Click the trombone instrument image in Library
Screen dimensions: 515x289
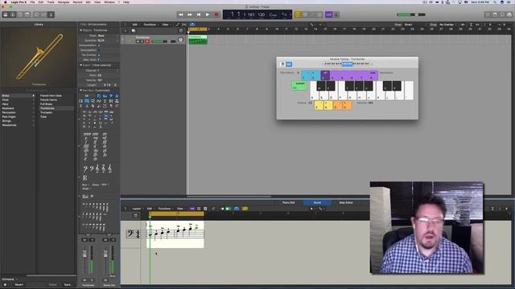click(x=39, y=56)
